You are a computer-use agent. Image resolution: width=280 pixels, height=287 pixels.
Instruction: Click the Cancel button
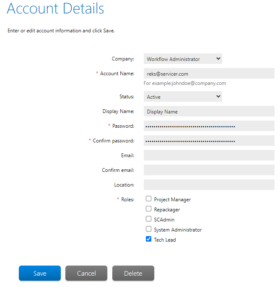(86, 273)
